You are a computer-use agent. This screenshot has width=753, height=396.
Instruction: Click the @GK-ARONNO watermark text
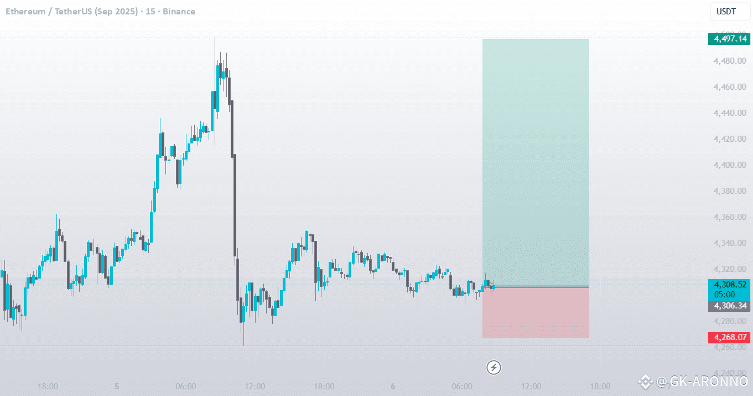coord(702,381)
